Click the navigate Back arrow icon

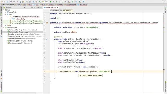coord(33,2)
